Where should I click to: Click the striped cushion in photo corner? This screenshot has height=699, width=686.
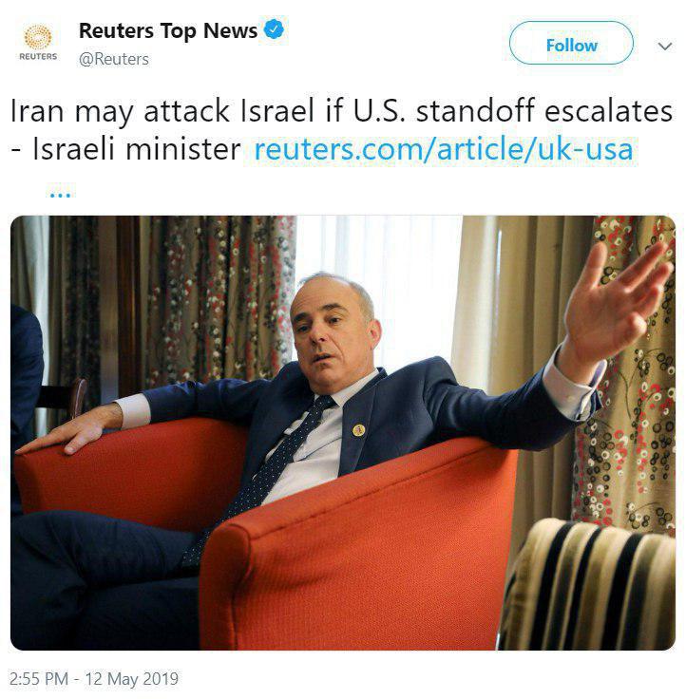pos(589,584)
